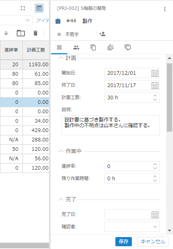Click the fullscreen expand icon
This screenshot has width=173, height=249.
[x=23, y=8]
